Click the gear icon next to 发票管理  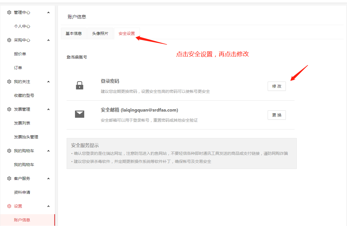[9, 109]
